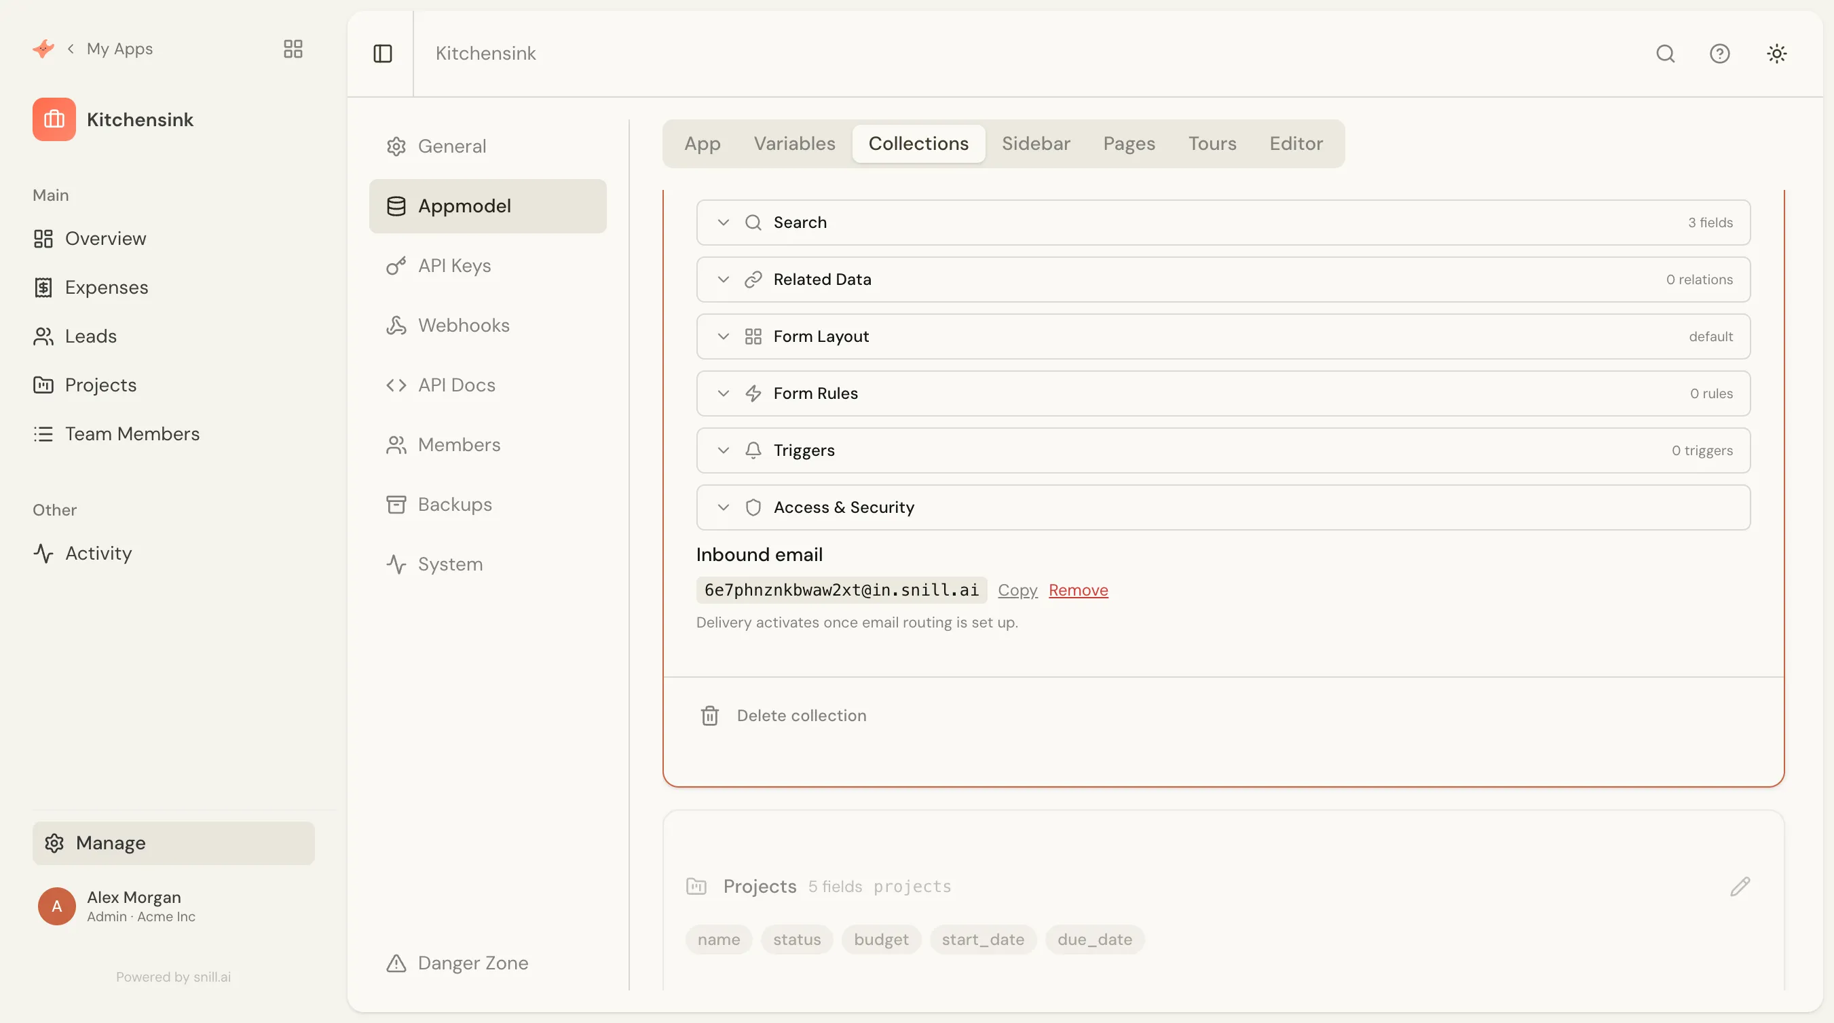Expand the Form Rules section
Image resolution: width=1834 pixels, height=1023 pixels.
(x=1223, y=393)
